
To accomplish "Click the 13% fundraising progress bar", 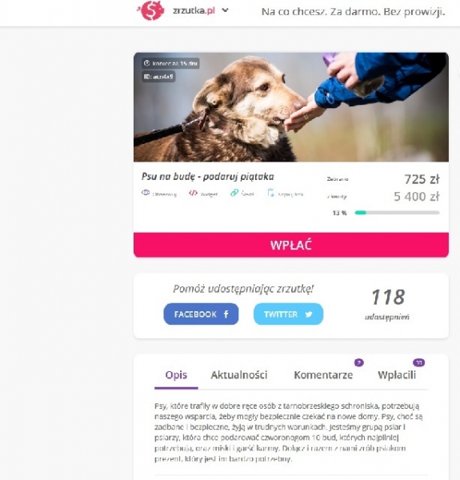I will coord(397,213).
